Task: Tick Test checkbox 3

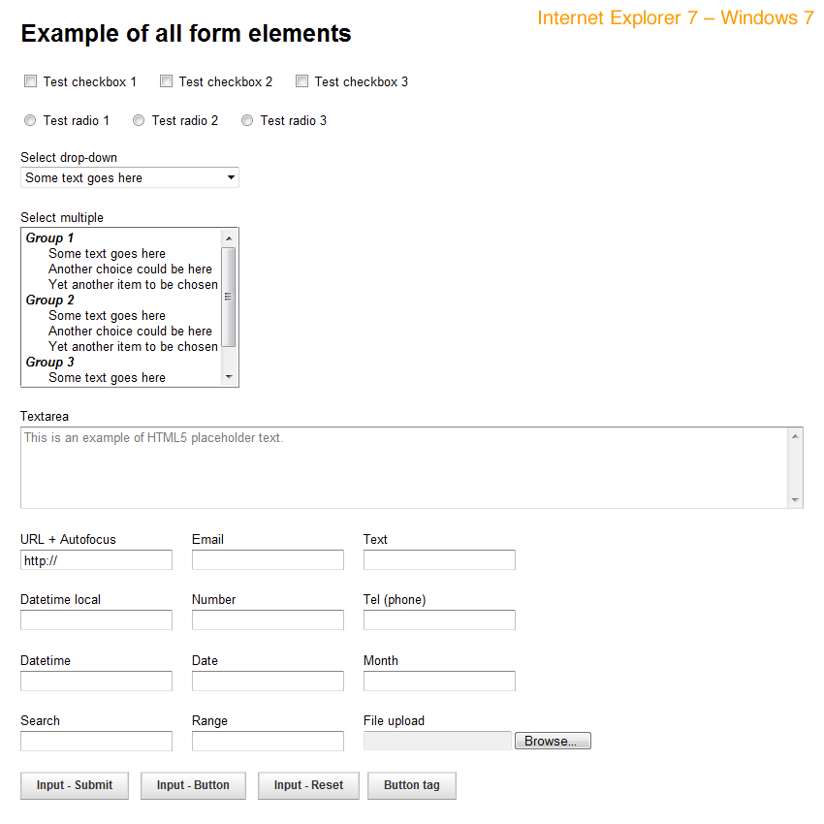Action: 301,81
